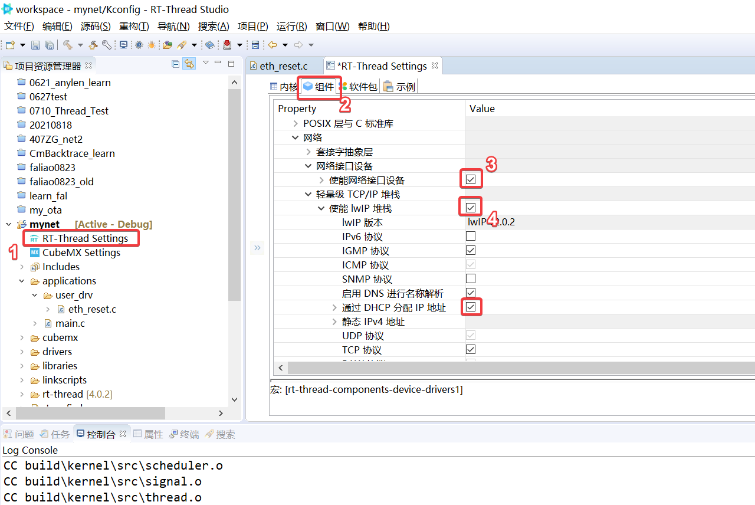This screenshot has height=505, width=755.
Task: Click the flashlight search toolbar icon
Action: point(182,45)
